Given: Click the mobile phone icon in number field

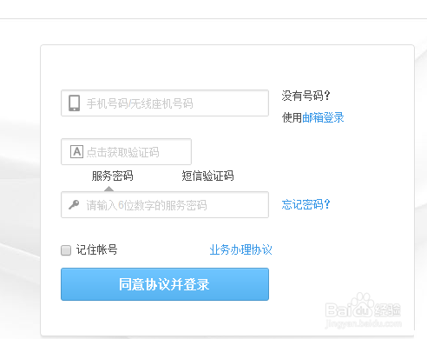Looking at the screenshot, I should (x=75, y=103).
